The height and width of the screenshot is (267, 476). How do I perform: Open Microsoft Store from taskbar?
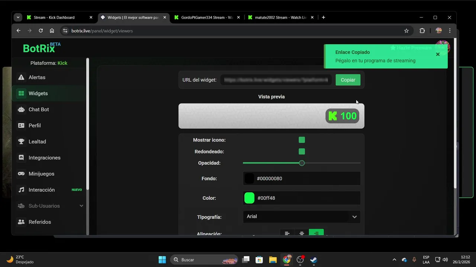click(259, 260)
